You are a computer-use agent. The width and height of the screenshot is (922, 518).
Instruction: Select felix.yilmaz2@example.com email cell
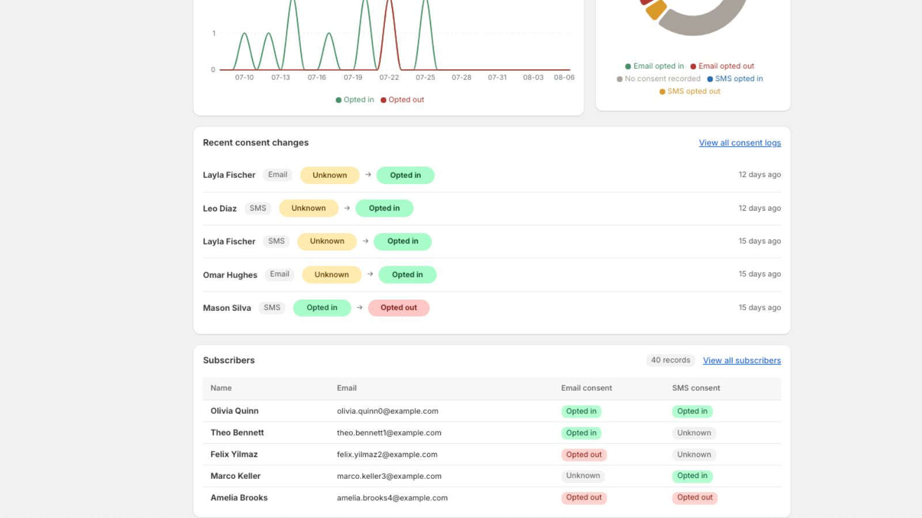coord(387,455)
